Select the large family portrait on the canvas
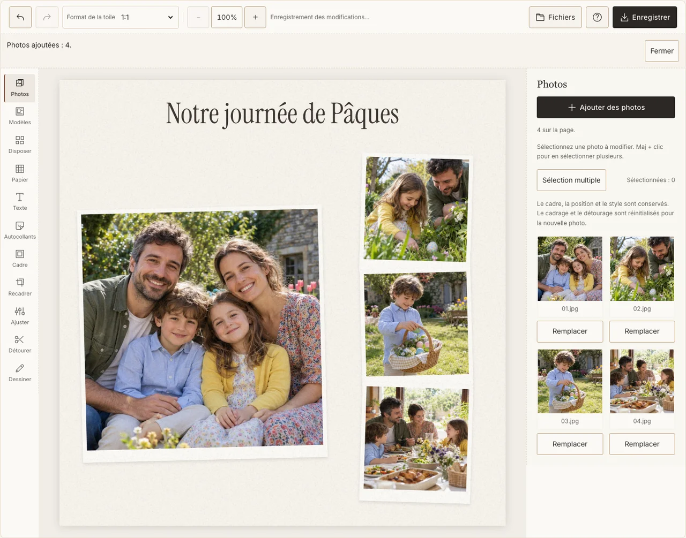Viewport: 686px width, 538px height. pyautogui.click(x=202, y=333)
